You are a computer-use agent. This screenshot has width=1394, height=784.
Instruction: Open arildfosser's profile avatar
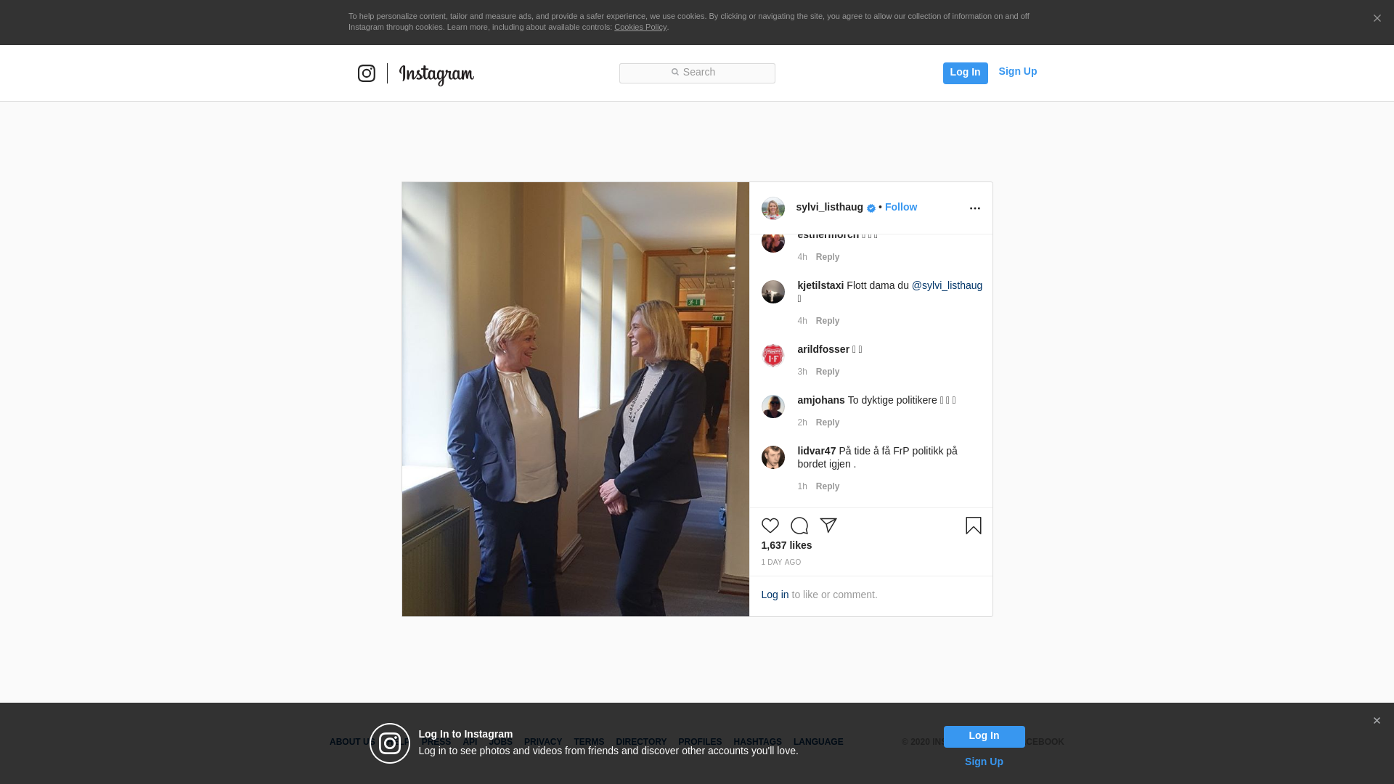(x=773, y=356)
